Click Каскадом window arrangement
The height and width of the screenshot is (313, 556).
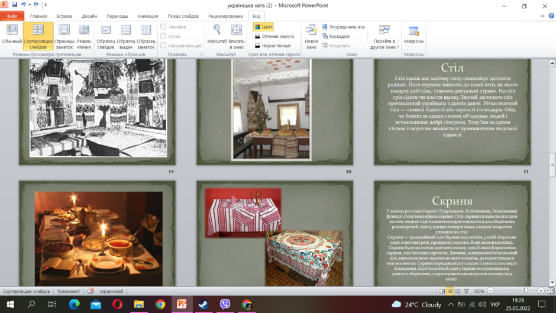pos(336,36)
